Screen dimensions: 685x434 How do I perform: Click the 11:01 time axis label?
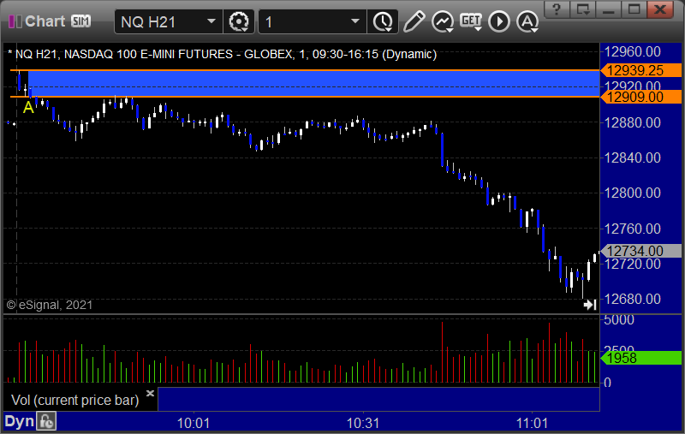pyautogui.click(x=532, y=423)
